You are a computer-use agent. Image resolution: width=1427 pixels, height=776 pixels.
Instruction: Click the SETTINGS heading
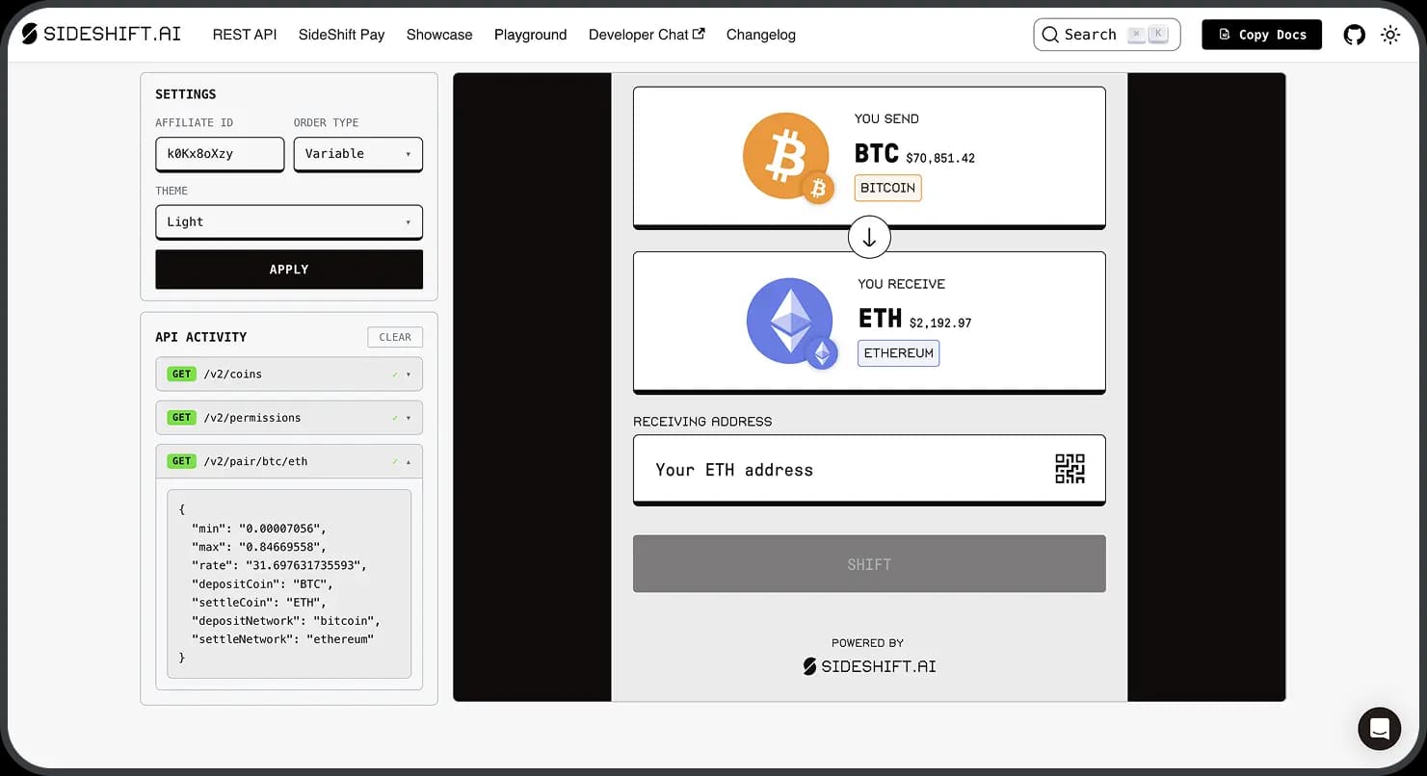click(x=186, y=94)
